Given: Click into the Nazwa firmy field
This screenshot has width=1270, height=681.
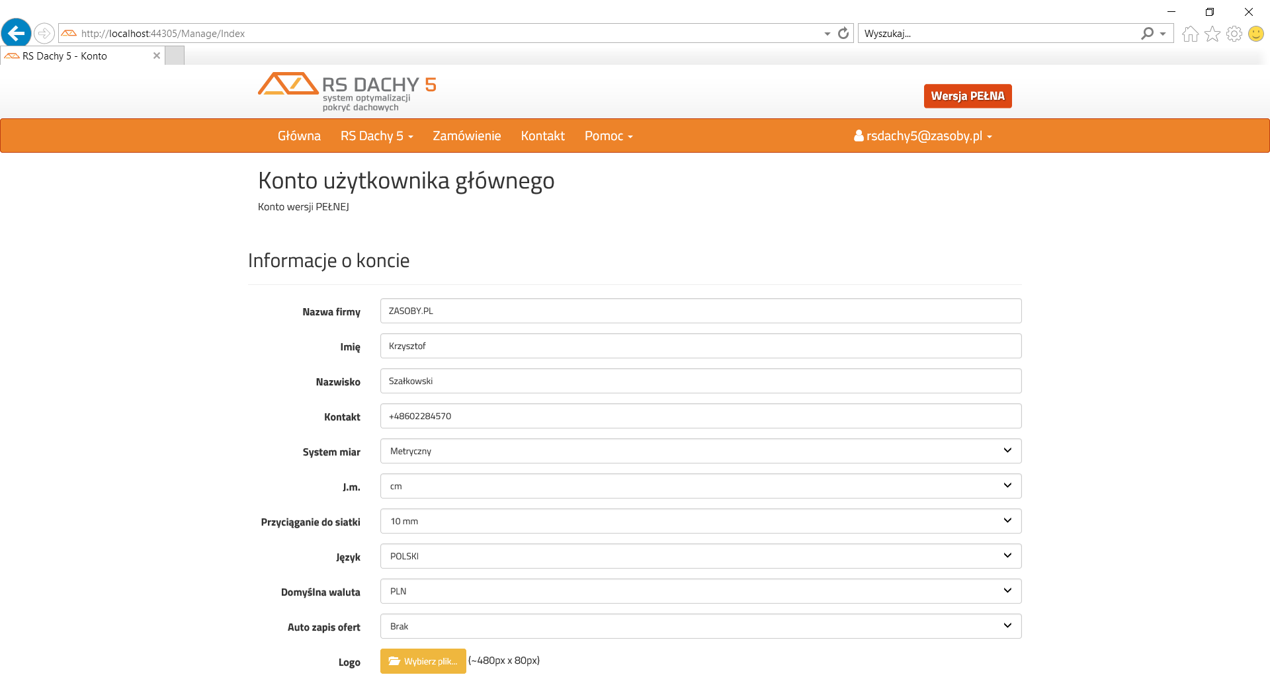Looking at the screenshot, I should point(700,311).
